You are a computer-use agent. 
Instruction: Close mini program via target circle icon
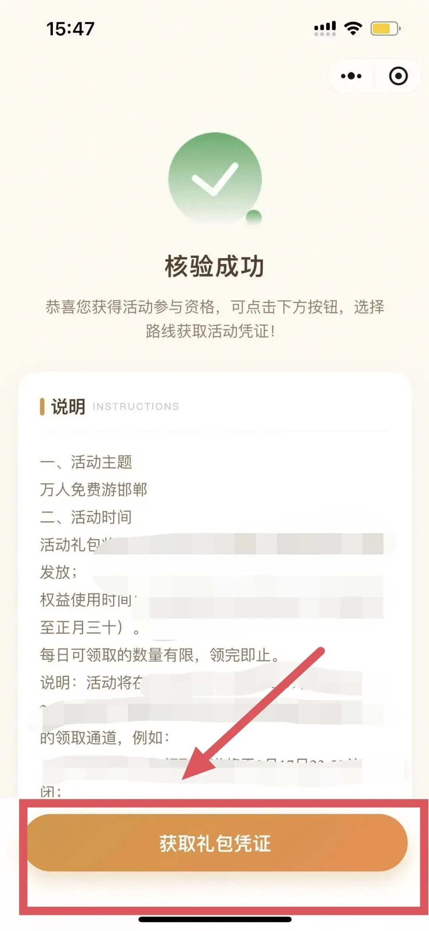click(x=398, y=76)
